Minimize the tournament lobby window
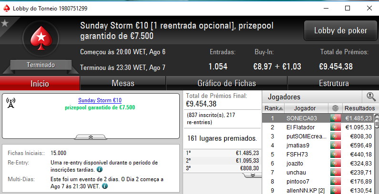Screen dimensions: 379x194 pyautogui.click(x=326, y=8)
